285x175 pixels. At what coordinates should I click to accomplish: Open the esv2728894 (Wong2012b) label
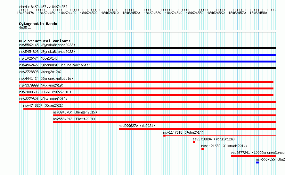(x=214, y=139)
